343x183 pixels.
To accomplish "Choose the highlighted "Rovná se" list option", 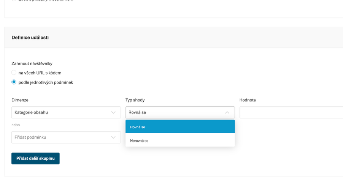I will pyautogui.click(x=180, y=127).
